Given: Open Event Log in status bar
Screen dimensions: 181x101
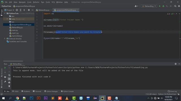Looking at the screenshot, I should point(172,91).
